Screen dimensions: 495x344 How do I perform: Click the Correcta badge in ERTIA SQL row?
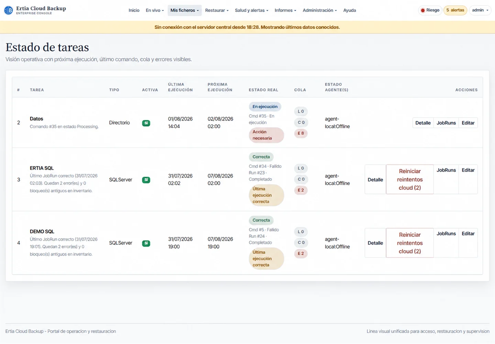pyautogui.click(x=261, y=157)
